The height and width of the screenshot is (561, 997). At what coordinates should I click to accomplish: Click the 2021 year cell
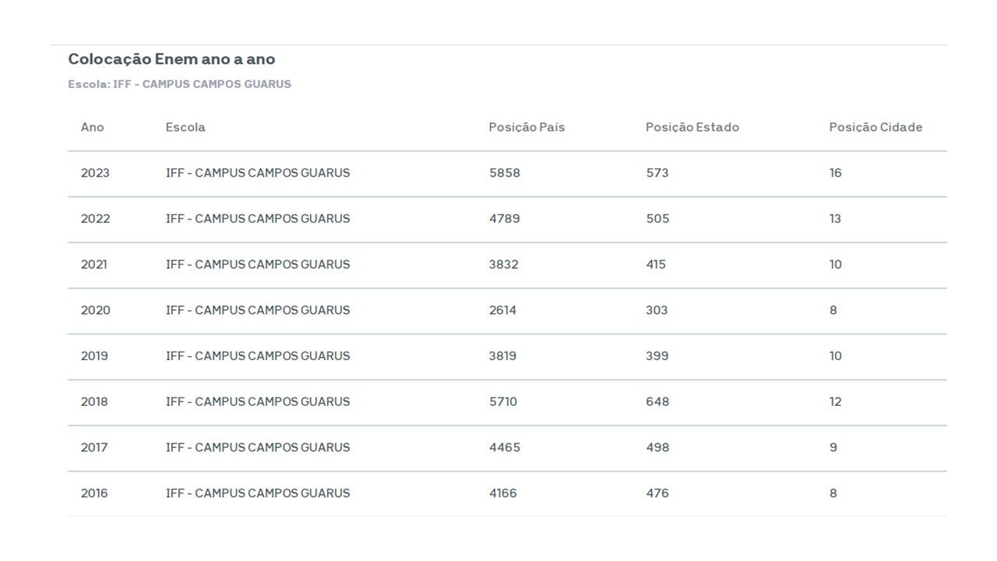(x=94, y=265)
